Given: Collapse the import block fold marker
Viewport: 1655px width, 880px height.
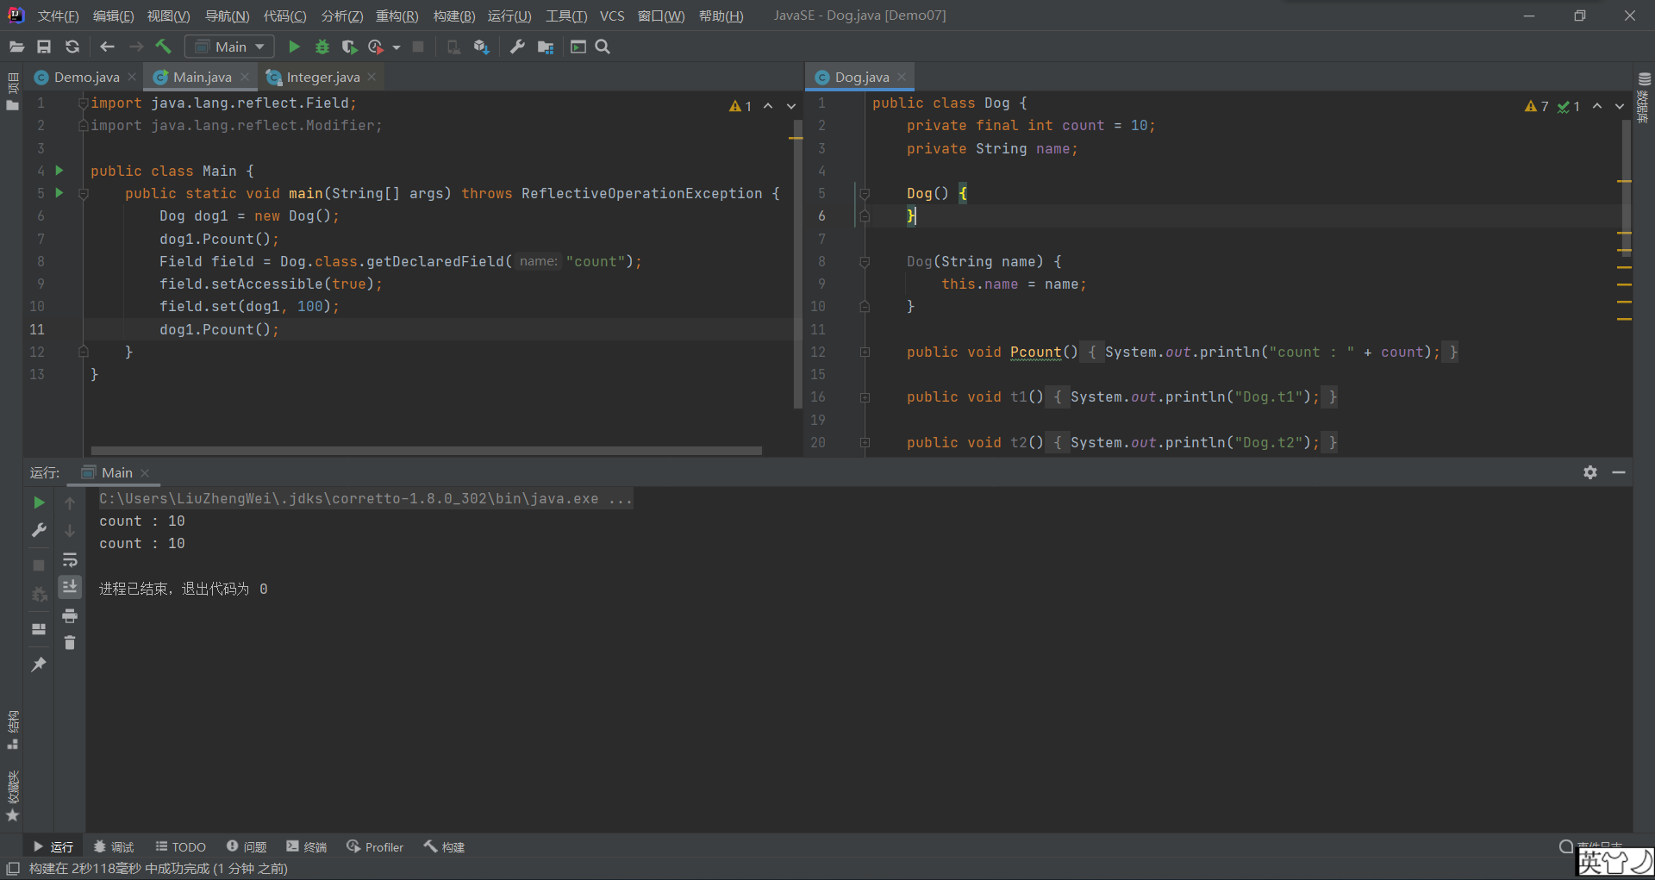Looking at the screenshot, I should click(84, 103).
